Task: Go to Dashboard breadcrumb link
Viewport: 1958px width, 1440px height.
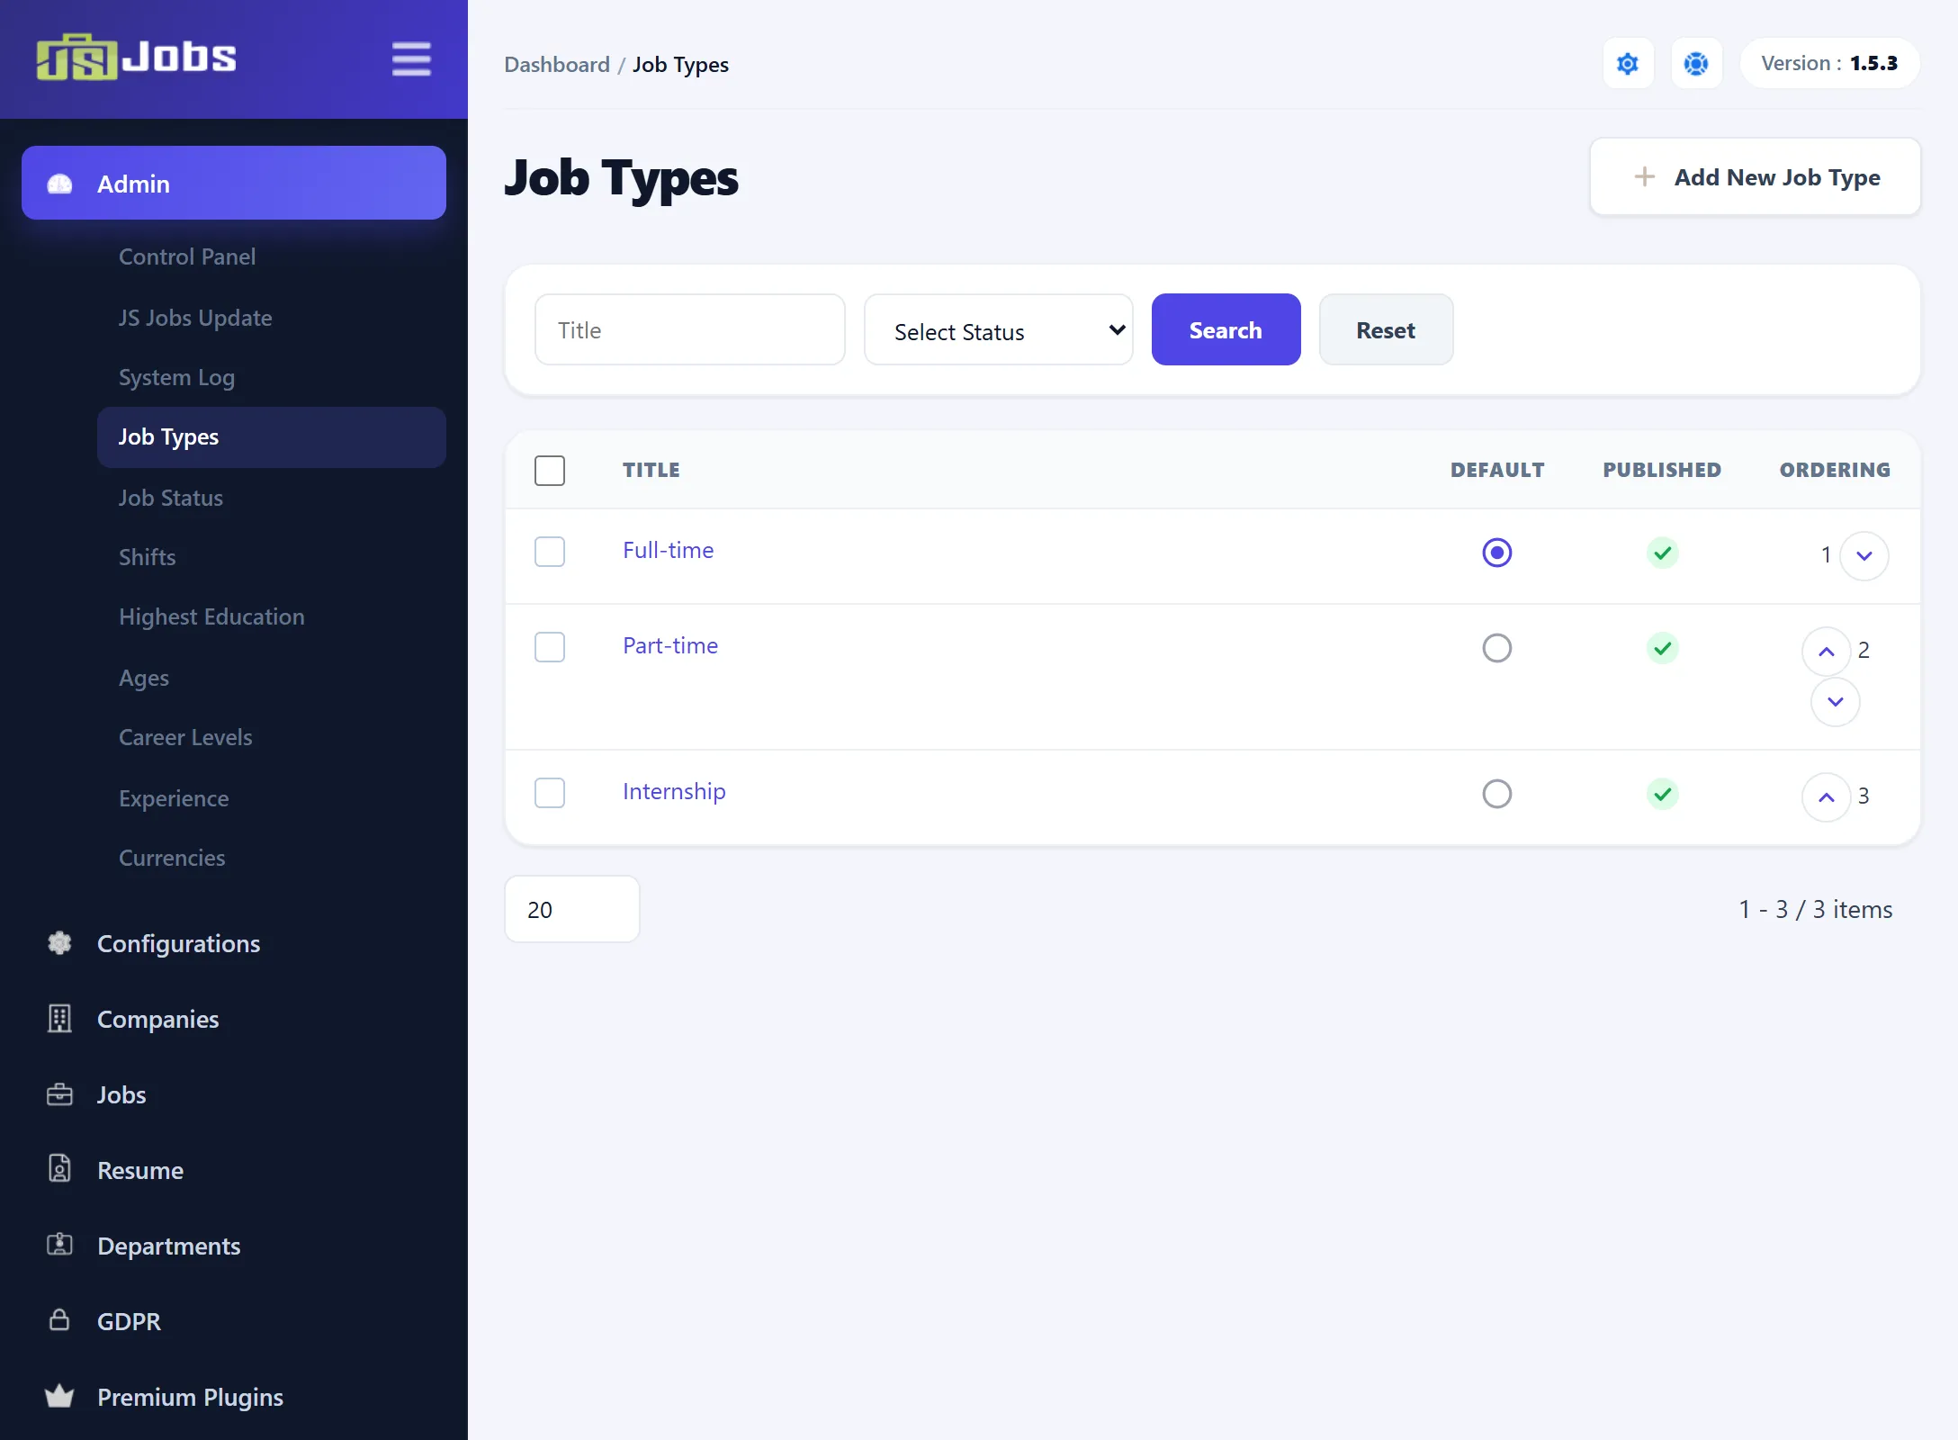Action: (557, 65)
